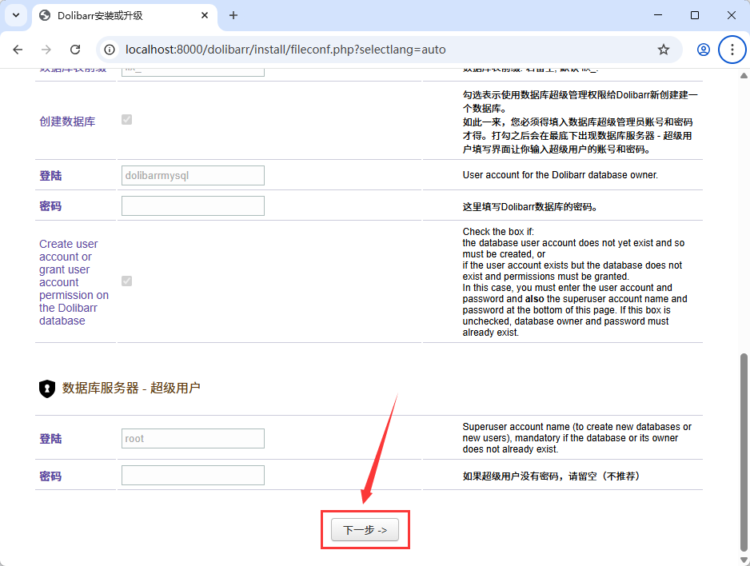This screenshot has height=566, width=750.
Task: Minimize the browser window
Action: (x=658, y=15)
